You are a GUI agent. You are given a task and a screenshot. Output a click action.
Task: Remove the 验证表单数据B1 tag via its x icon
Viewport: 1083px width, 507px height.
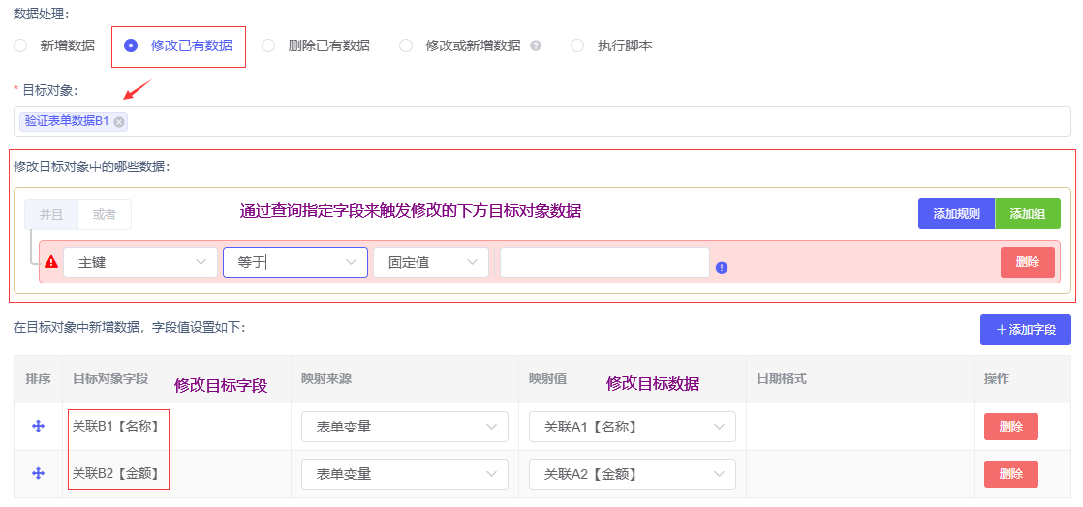[x=119, y=122]
